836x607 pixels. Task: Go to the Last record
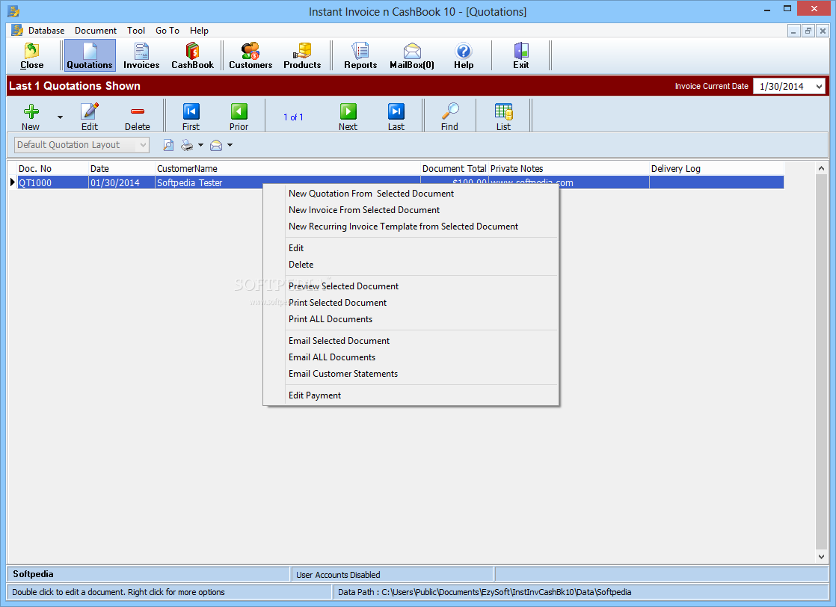point(396,116)
